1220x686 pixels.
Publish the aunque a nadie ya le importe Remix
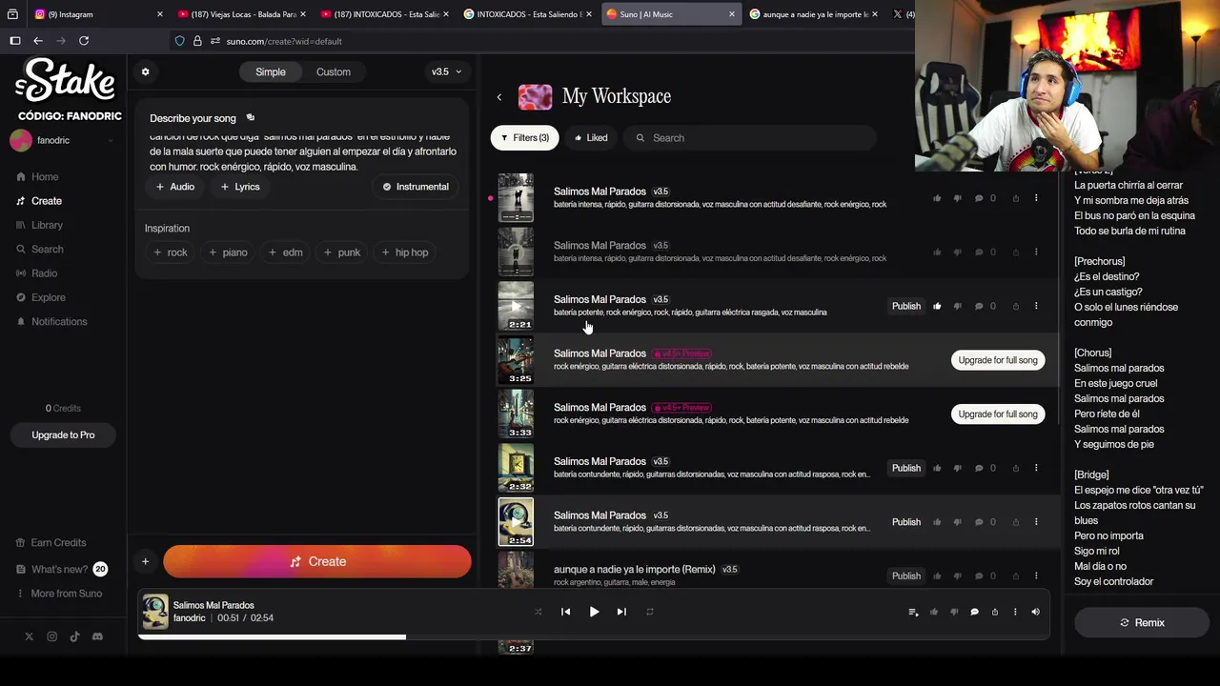(x=906, y=575)
